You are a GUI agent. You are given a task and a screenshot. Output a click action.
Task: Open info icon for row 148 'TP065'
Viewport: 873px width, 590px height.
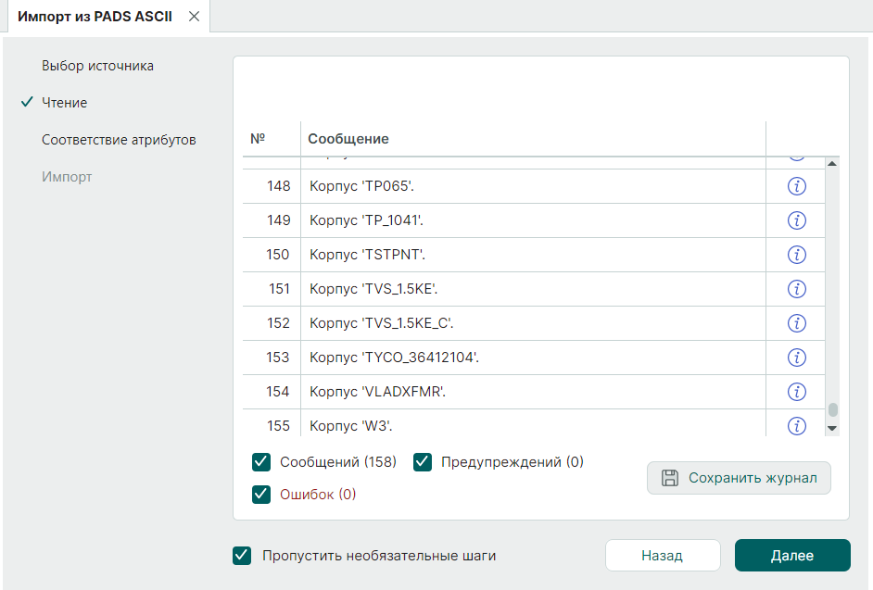point(795,186)
